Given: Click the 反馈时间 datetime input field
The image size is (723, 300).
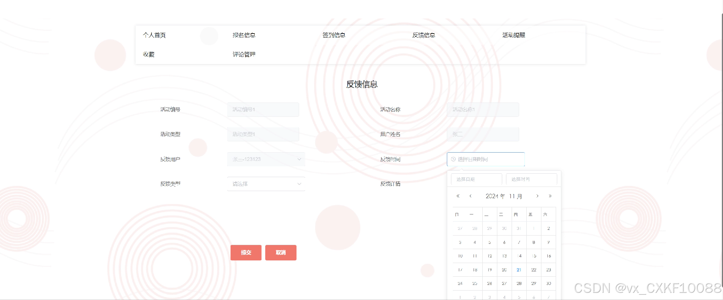Looking at the screenshot, I should point(486,159).
